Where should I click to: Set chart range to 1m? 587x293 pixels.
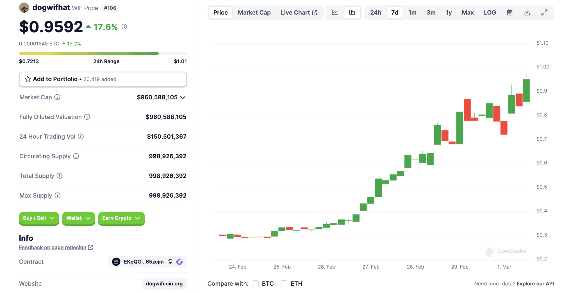click(x=412, y=13)
